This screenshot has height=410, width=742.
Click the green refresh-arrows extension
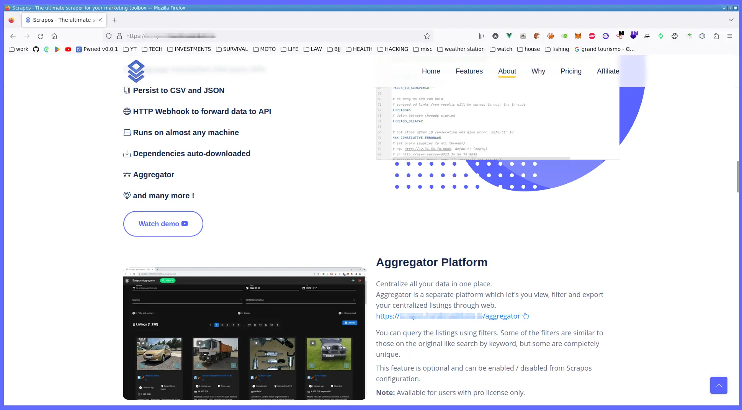pyautogui.click(x=661, y=36)
